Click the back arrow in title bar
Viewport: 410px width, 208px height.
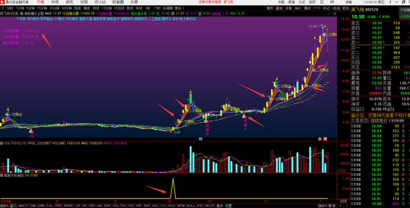click(391, 2)
